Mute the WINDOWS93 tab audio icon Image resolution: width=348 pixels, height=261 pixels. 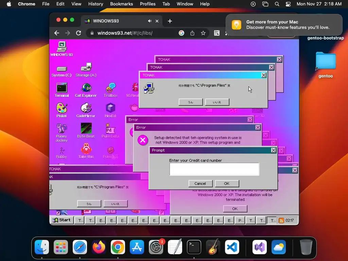point(150,21)
